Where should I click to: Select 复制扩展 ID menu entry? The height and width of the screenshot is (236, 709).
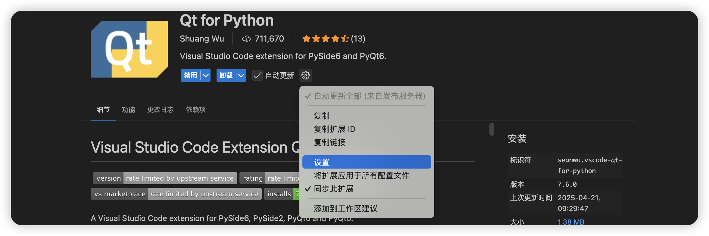[x=367, y=129]
